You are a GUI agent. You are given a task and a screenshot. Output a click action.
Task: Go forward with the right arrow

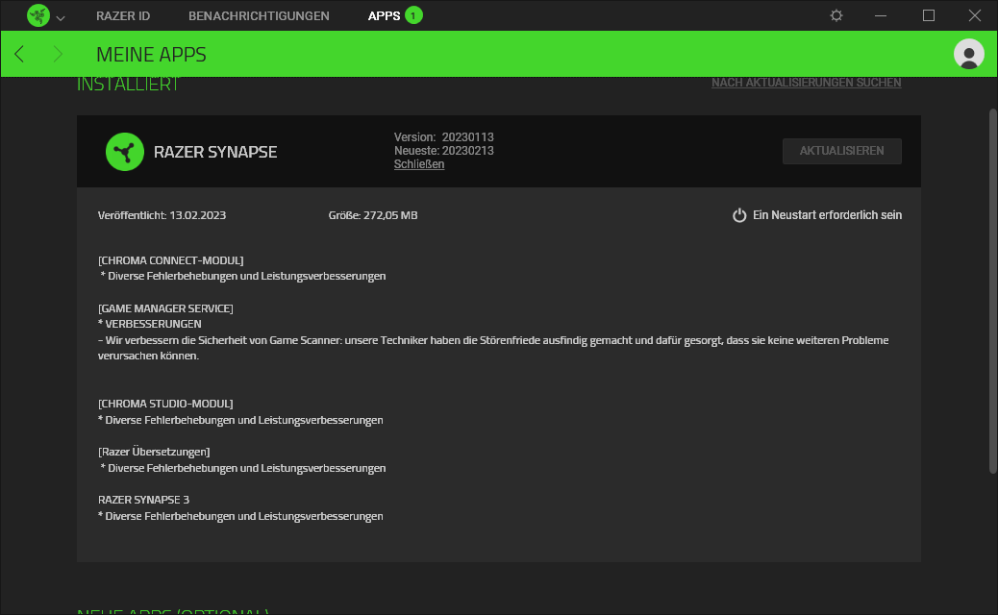point(58,54)
